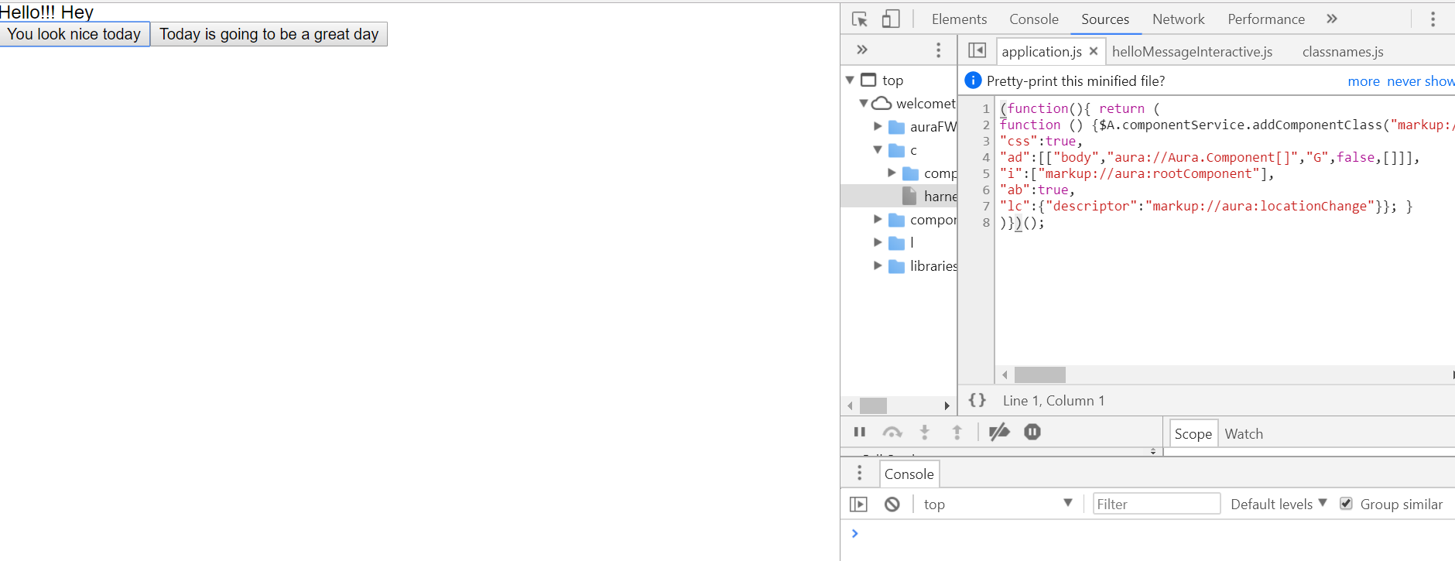Open the Sources panel tab
1455x561 pixels.
coord(1105,19)
